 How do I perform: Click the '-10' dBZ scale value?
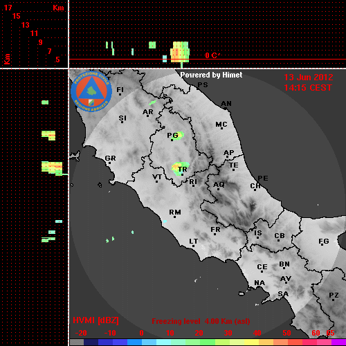click(x=110, y=333)
